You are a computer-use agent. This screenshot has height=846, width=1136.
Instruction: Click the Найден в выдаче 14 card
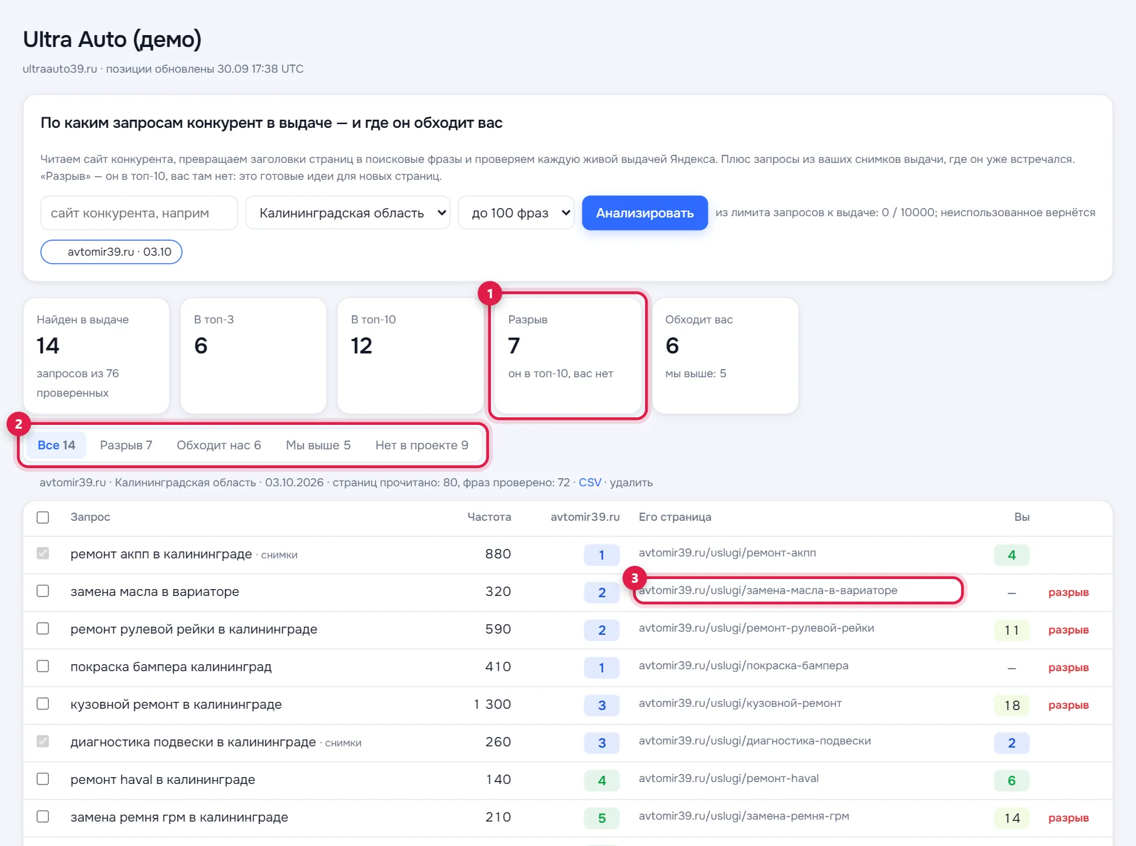click(97, 355)
